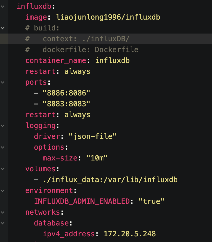Click the logging key

[41, 126]
